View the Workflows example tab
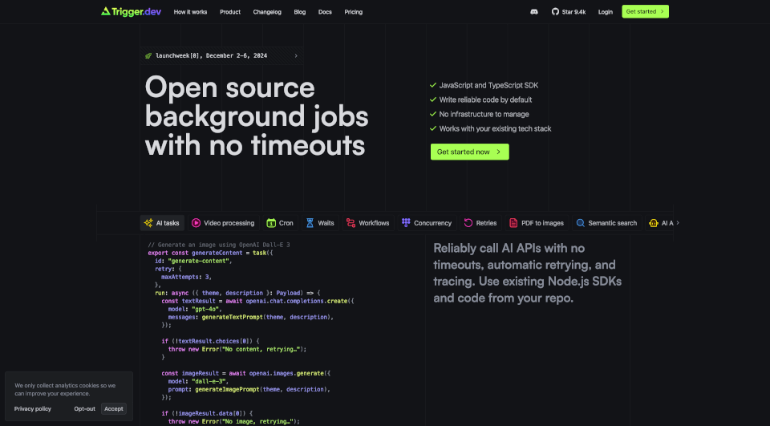 (367, 223)
